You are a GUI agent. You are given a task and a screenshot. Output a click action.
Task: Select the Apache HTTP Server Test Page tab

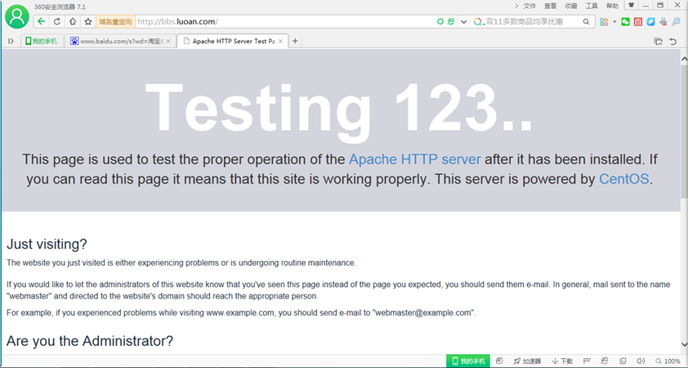point(233,41)
